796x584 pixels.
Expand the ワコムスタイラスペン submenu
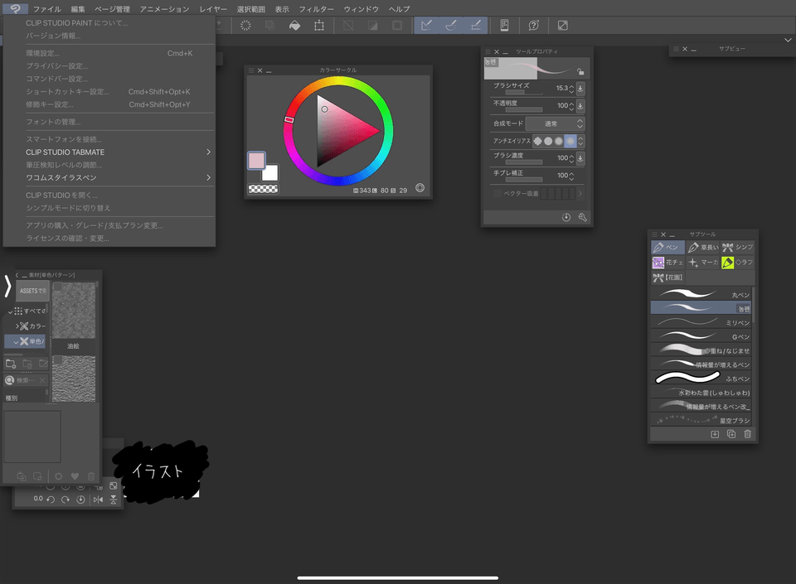point(109,177)
